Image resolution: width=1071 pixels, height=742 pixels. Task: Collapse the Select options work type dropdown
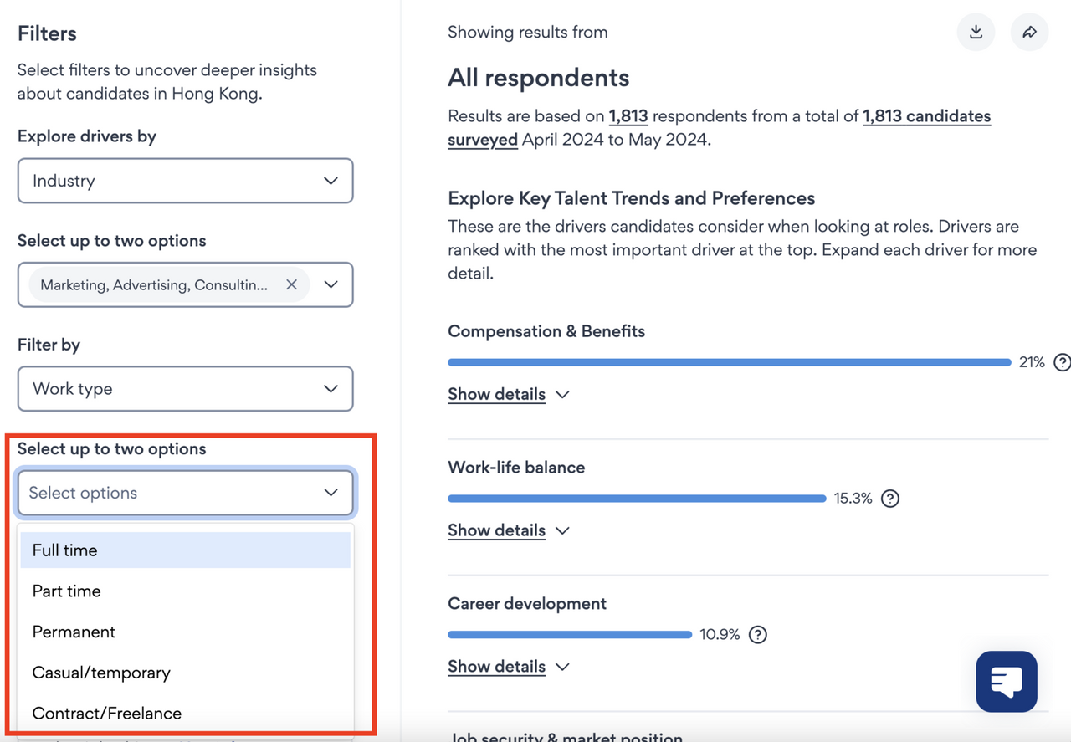tap(331, 494)
